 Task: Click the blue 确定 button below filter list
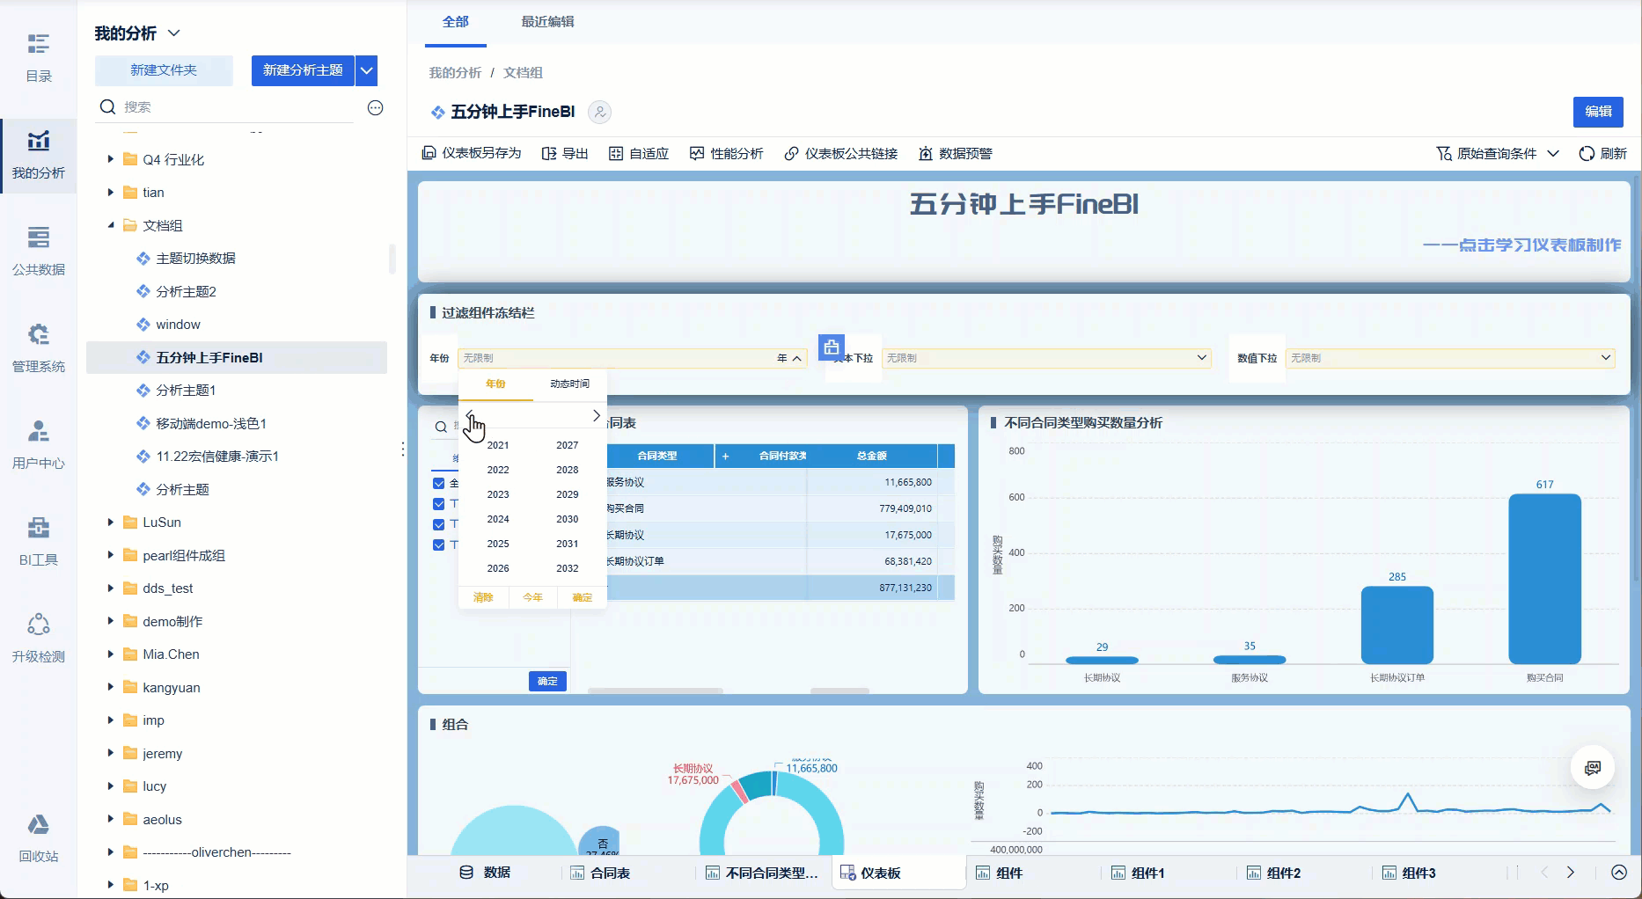click(x=547, y=681)
